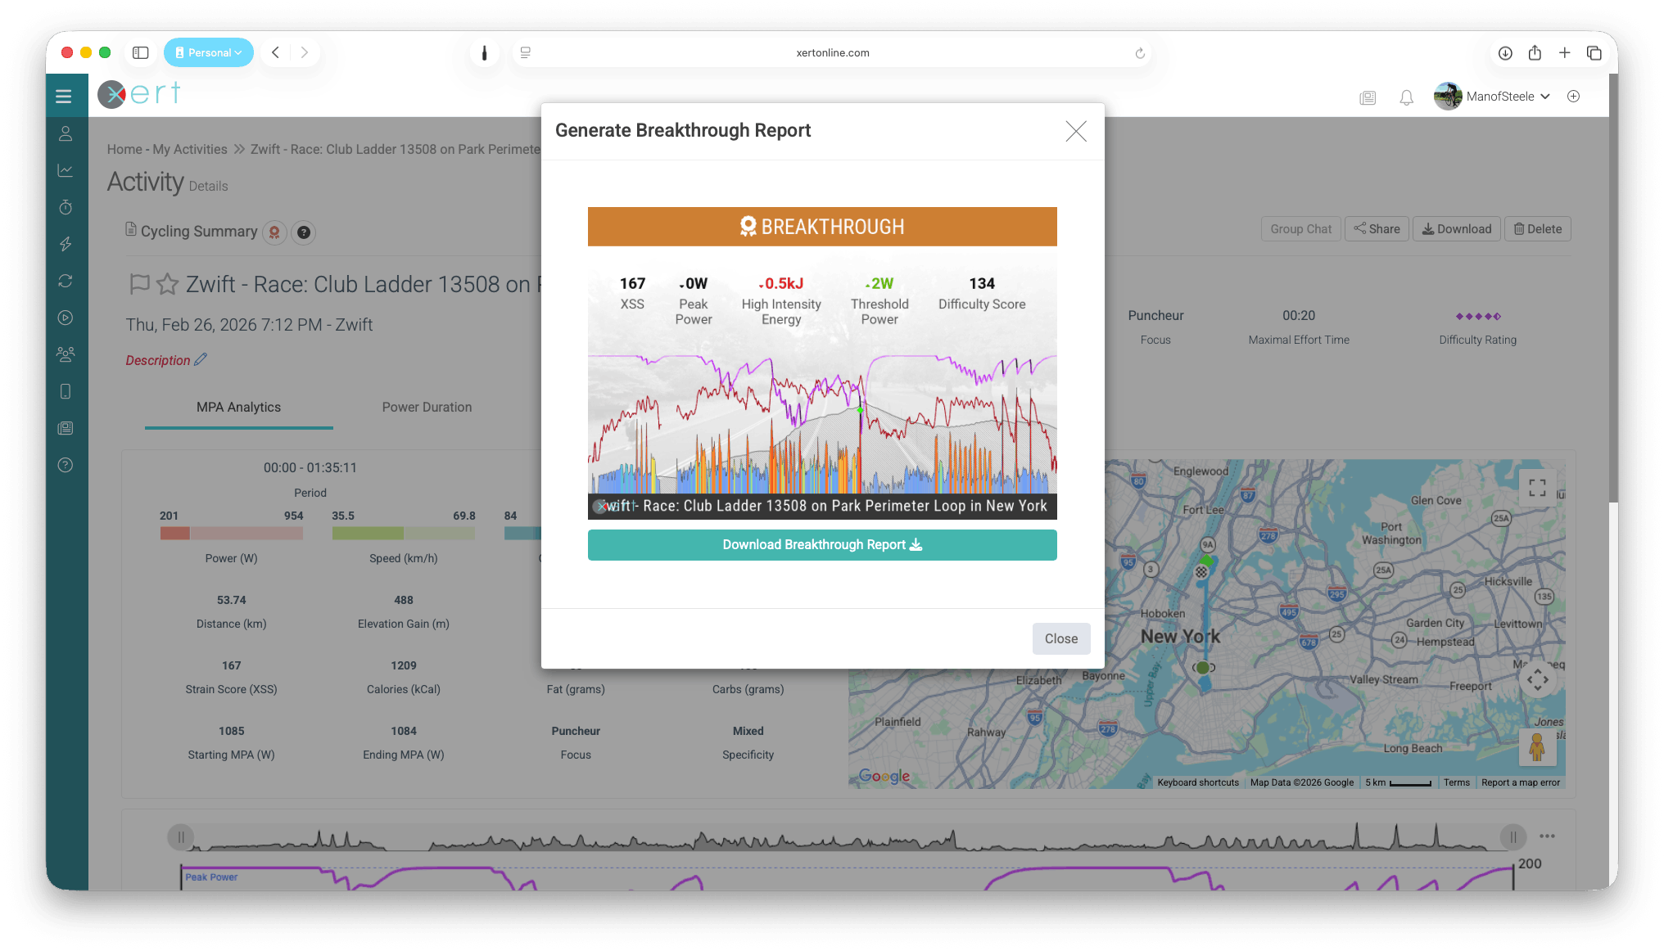Expand the Personal profile dropdown
This screenshot has width=1664, height=951.
(x=208, y=53)
